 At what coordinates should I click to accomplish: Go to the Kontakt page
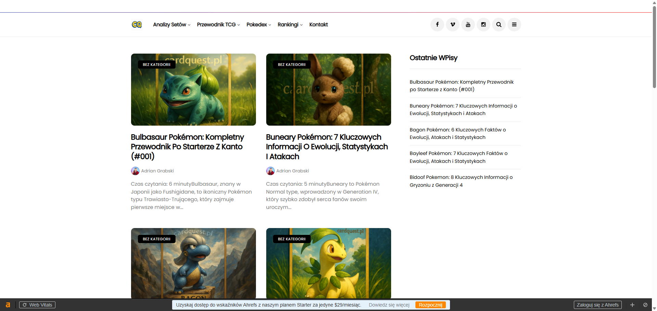pos(318,25)
